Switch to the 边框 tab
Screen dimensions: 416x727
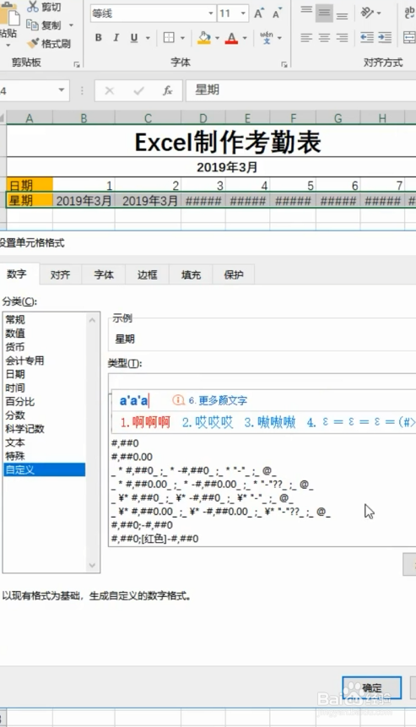coord(148,274)
